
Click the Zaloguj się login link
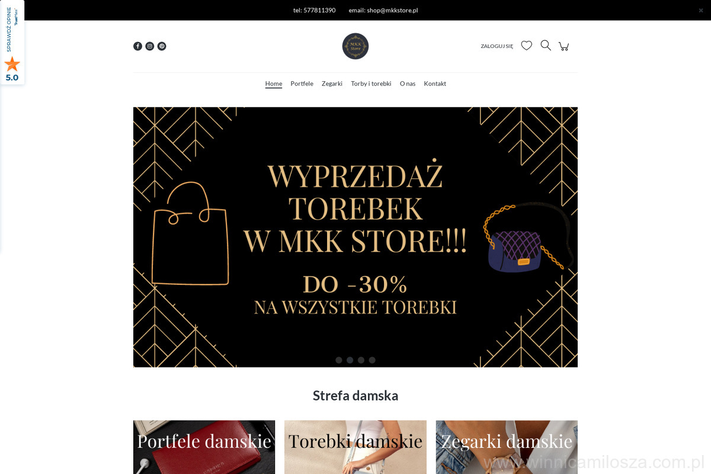tap(497, 46)
